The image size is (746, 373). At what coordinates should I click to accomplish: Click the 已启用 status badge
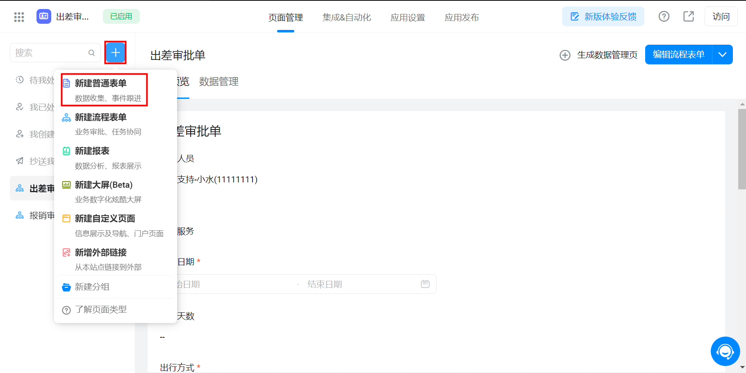point(121,16)
